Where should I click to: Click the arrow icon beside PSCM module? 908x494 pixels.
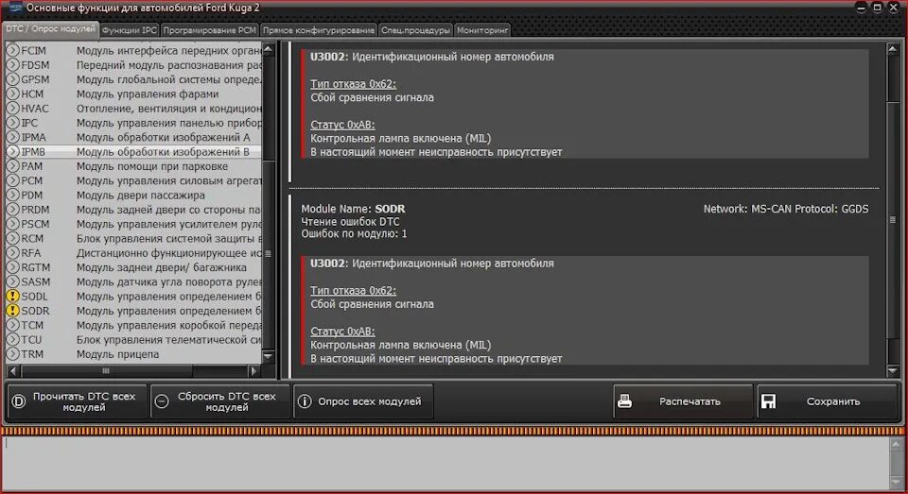click(12, 225)
